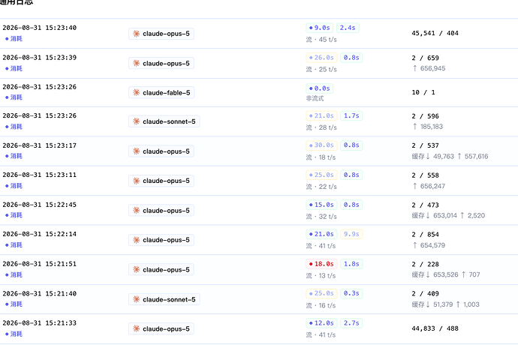Click the 1.7s first-token badge
This screenshot has height=345, width=518.
(351, 115)
